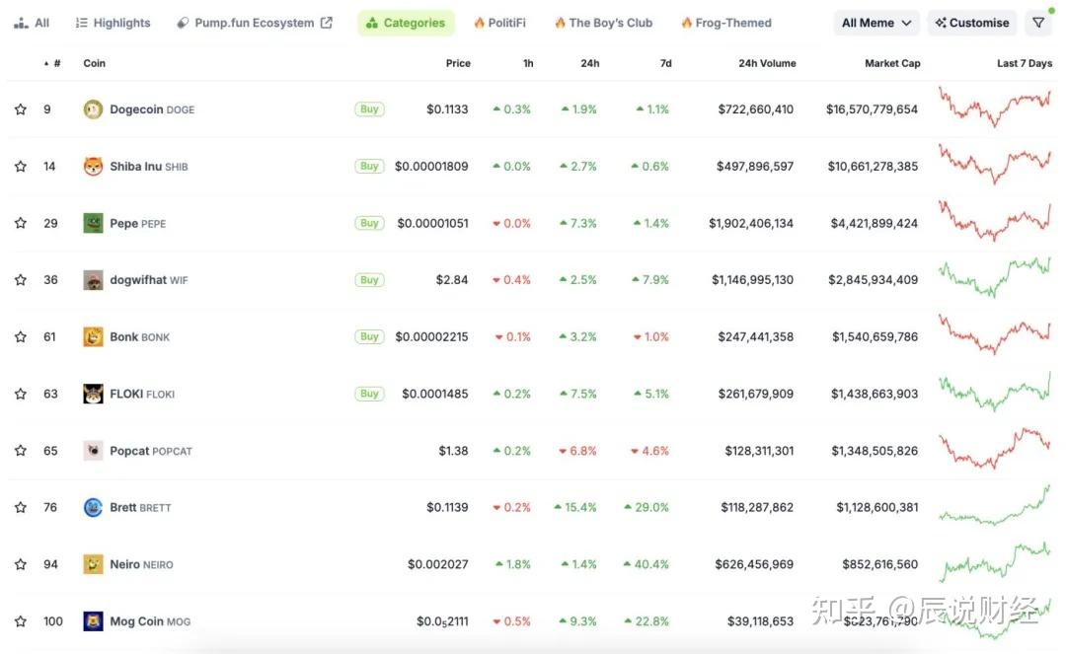This screenshot has height=654, width=1066.
Task: Sort by rank number column header
Action: (x=52, y=63)
